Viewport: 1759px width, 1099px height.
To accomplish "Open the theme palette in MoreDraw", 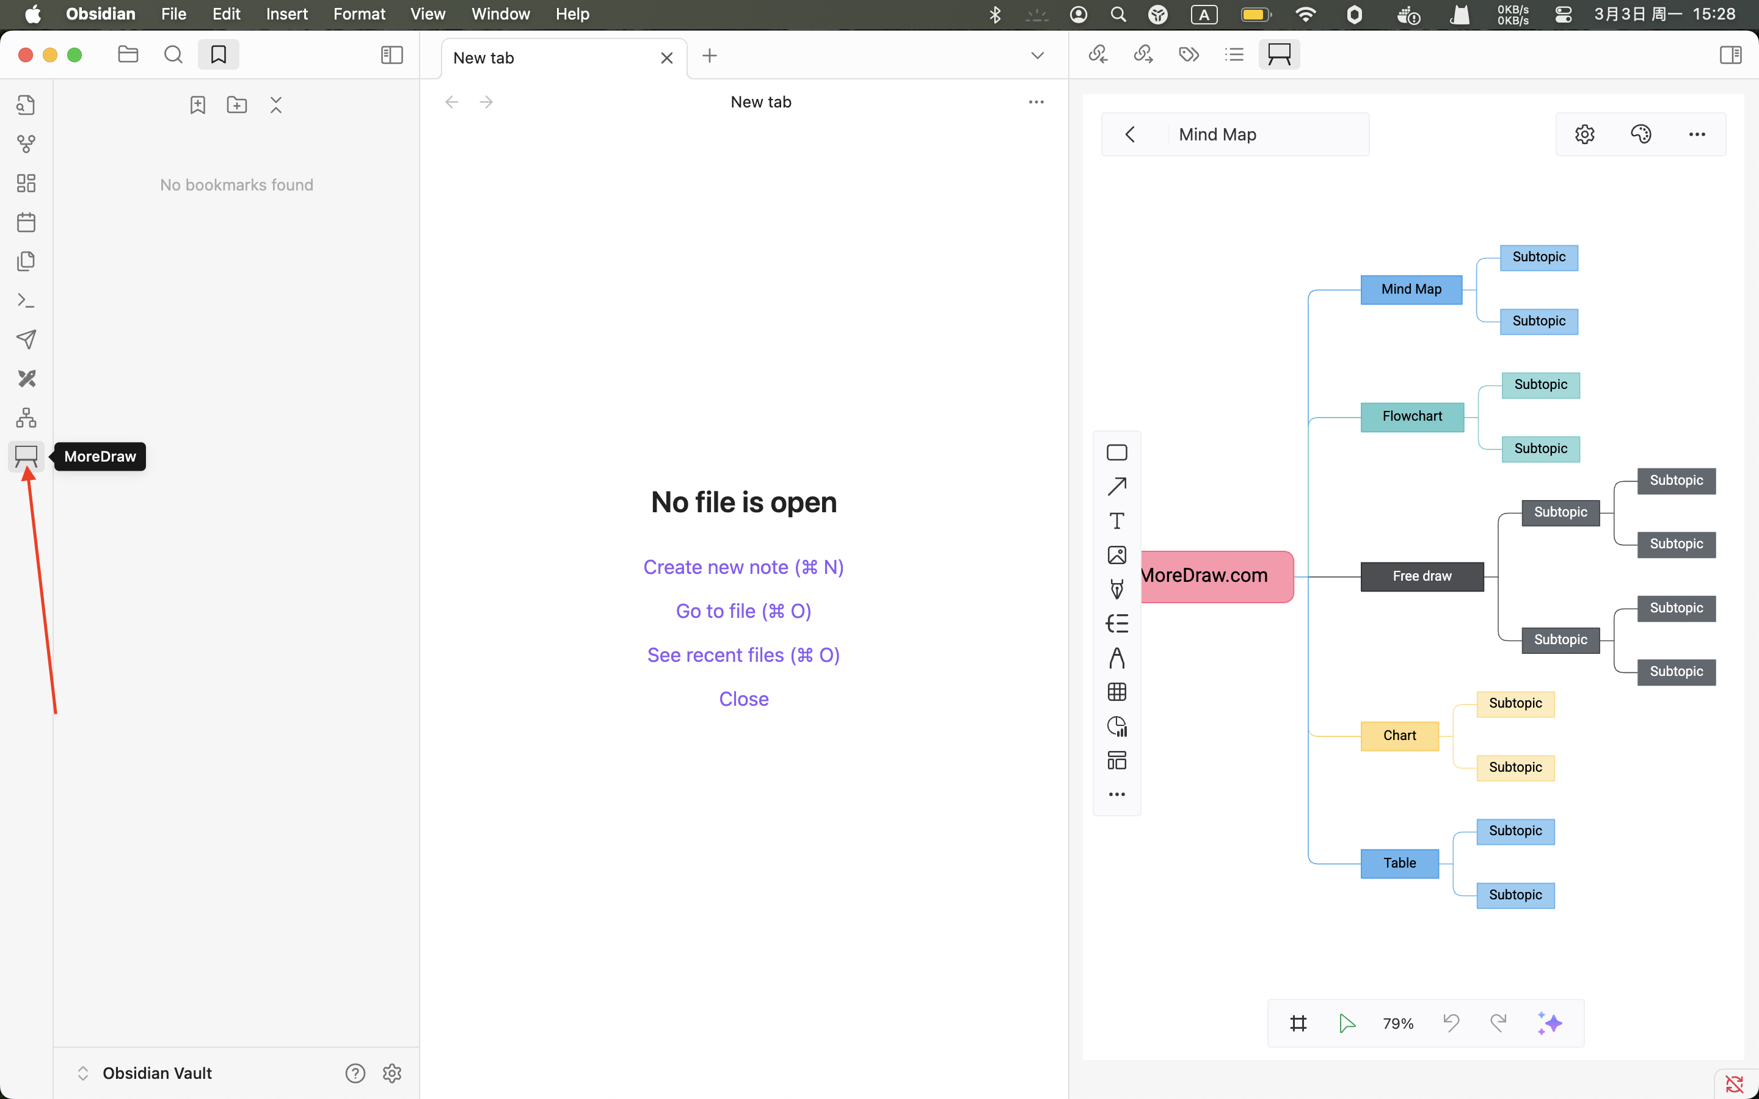I will click(x=1641, y=134).
